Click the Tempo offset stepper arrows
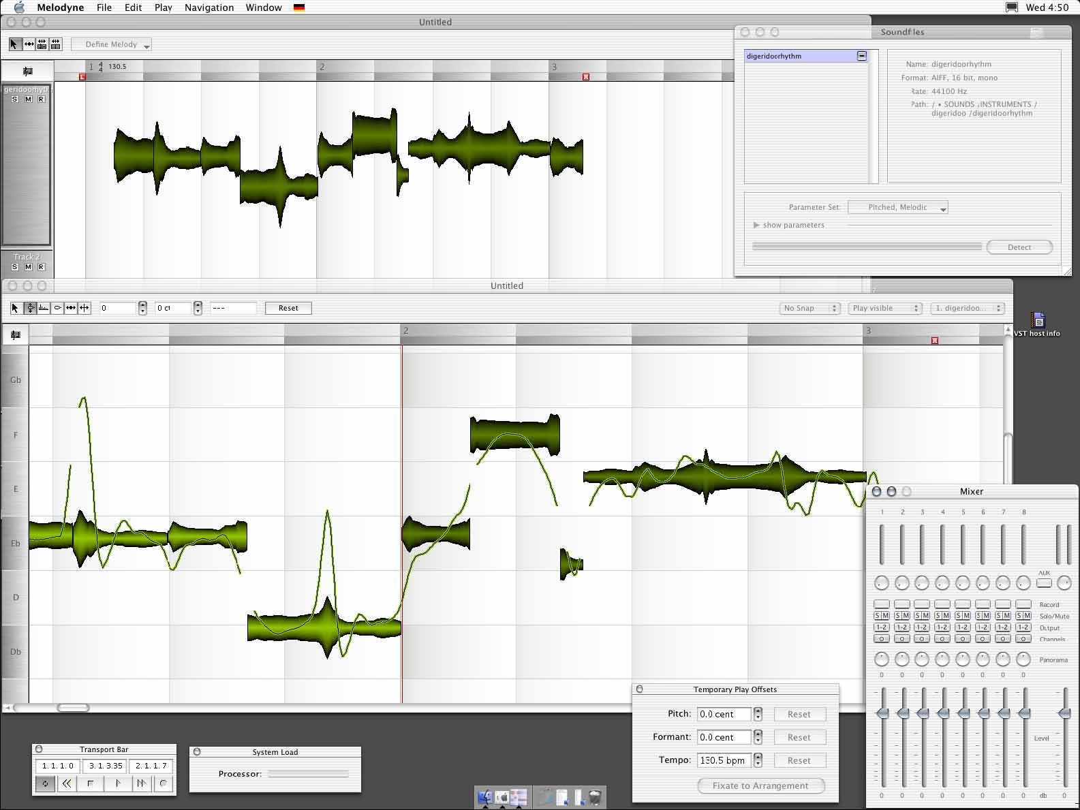 [x=758, y=760]
